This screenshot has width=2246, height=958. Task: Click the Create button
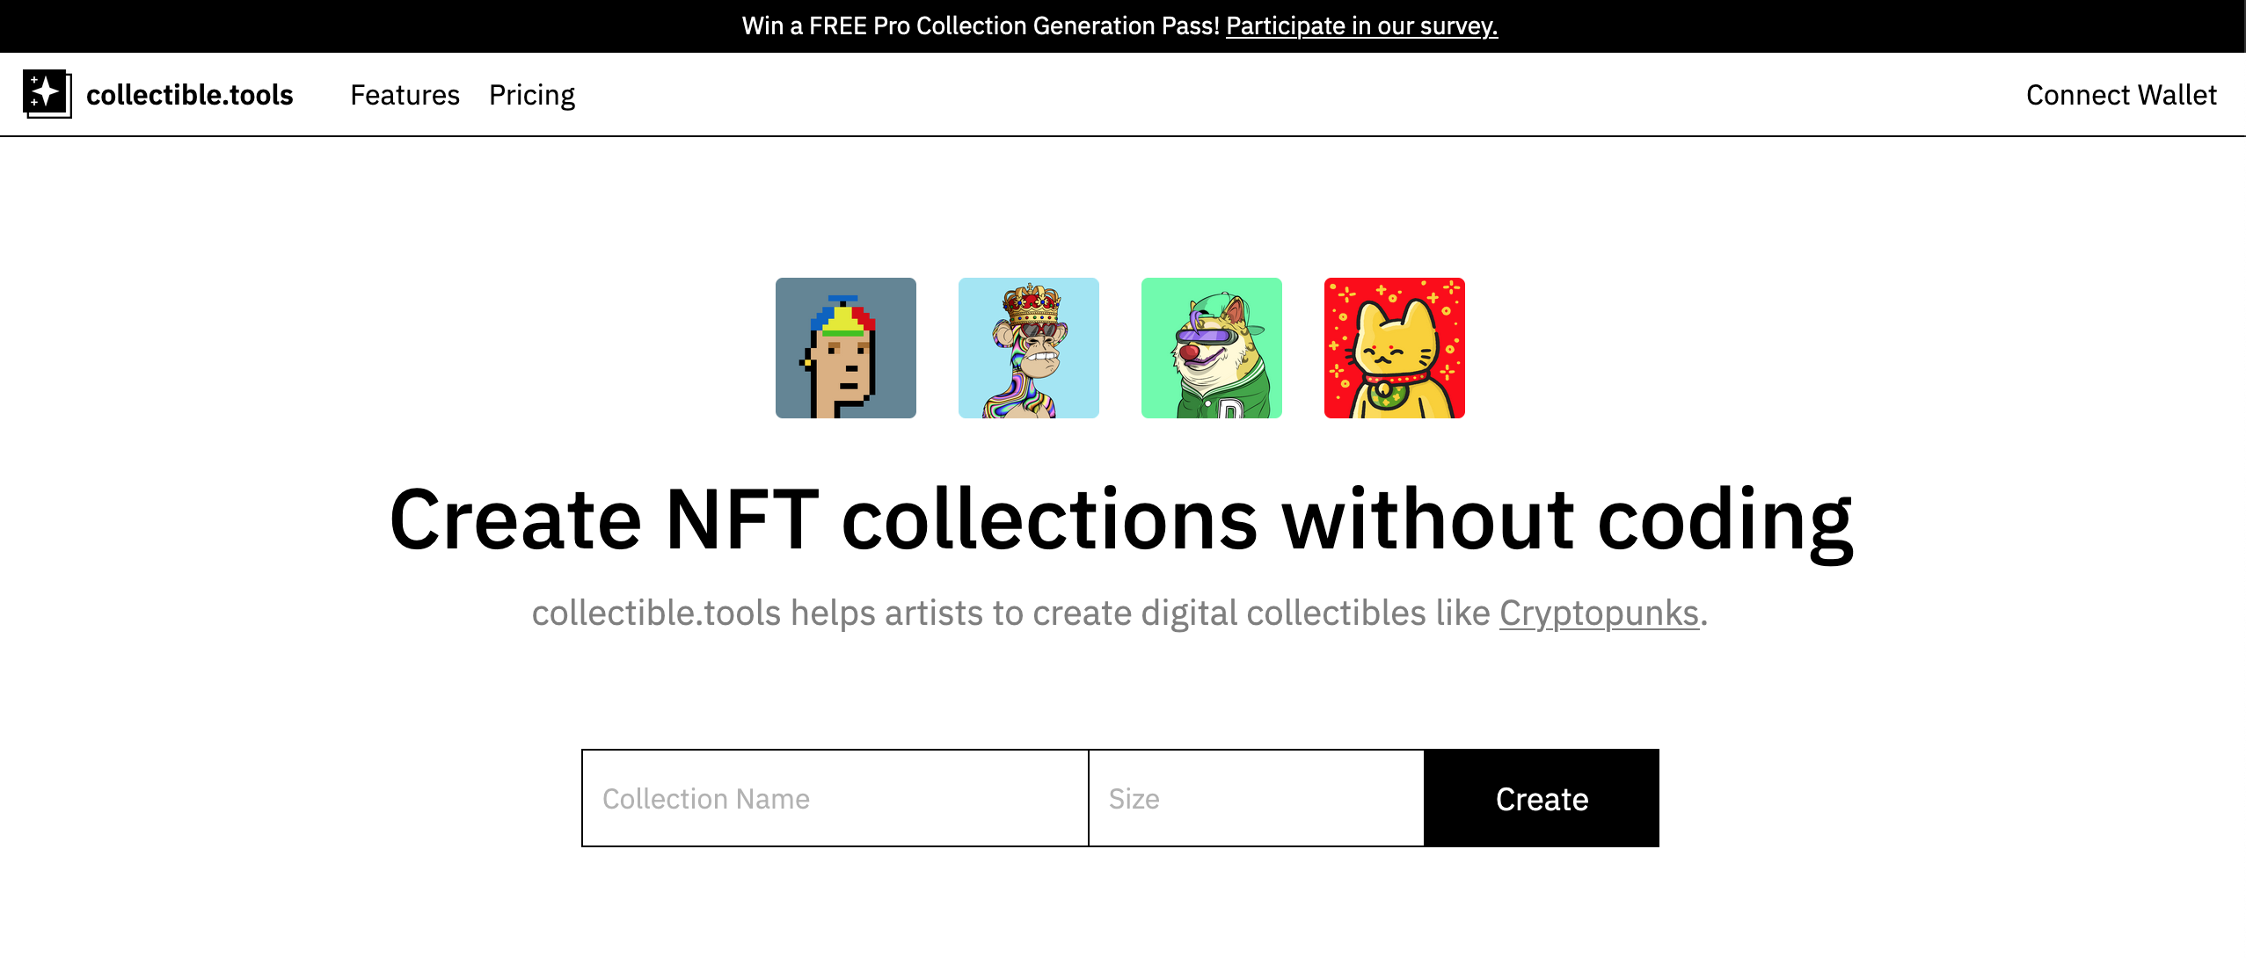click(x=1541, y=797)
